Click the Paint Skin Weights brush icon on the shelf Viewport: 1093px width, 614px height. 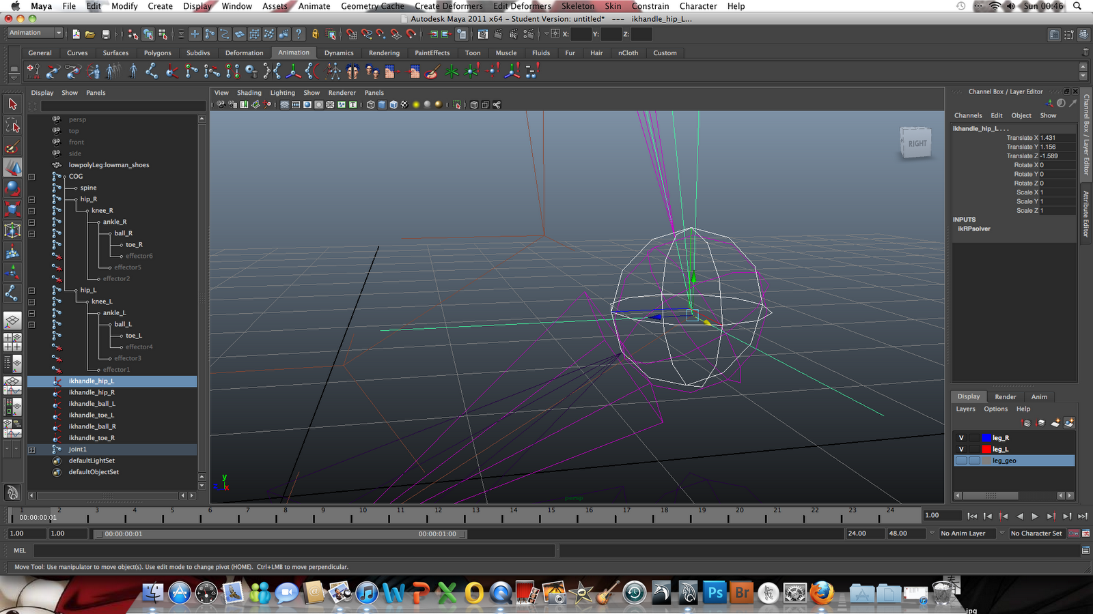429,70
